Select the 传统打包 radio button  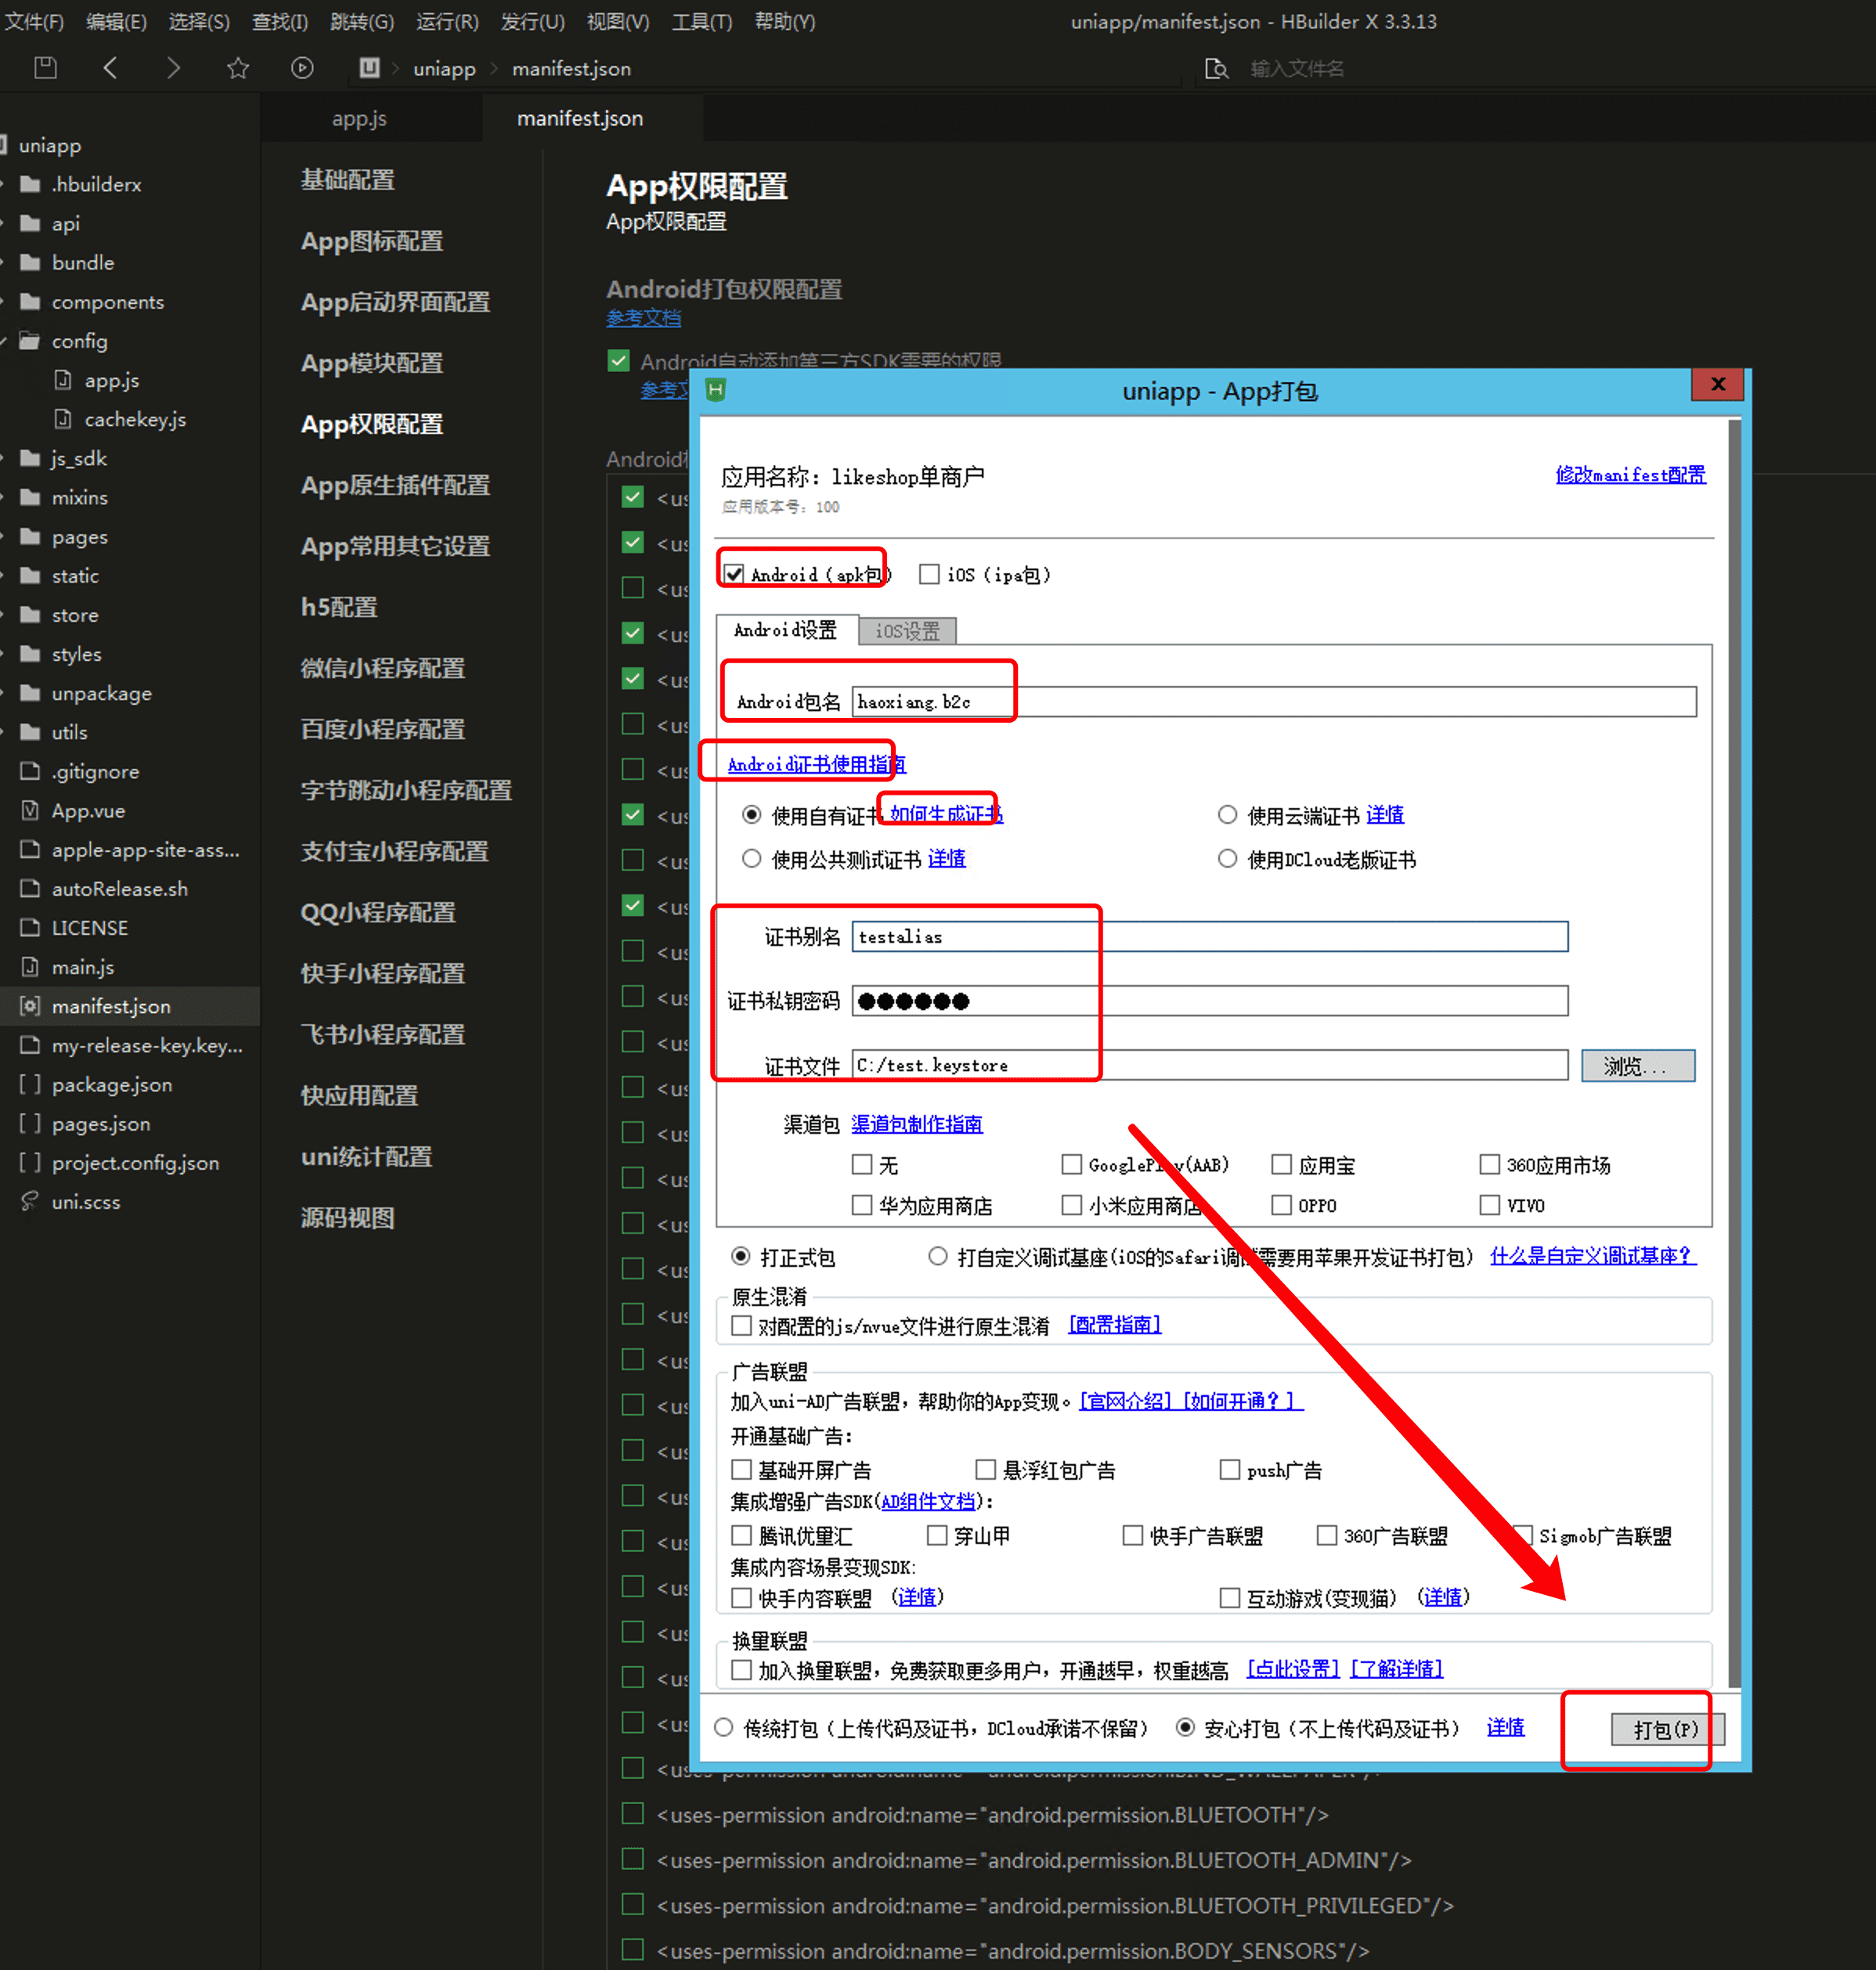point(724,1728)
